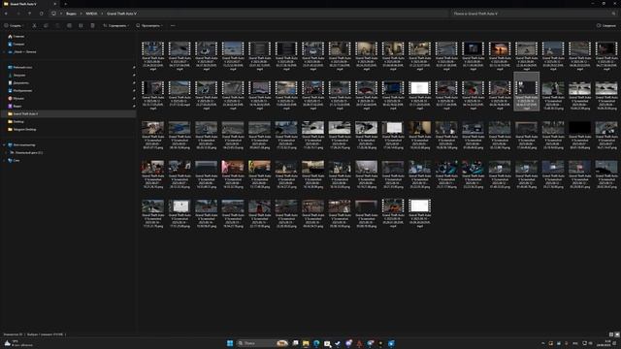Open Видео in the sidebar
This screenshot has height=349, width=621.
[x=17, y=106]
